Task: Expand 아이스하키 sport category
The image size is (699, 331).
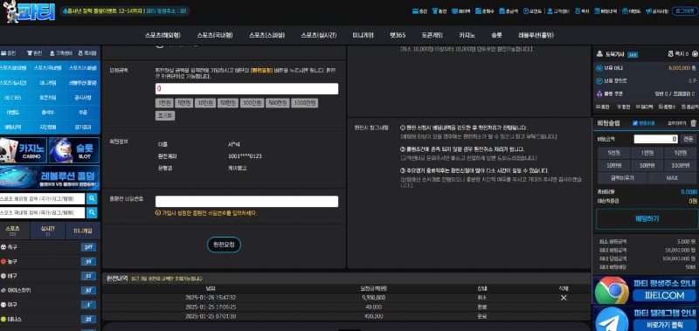Action: point(50,291)
